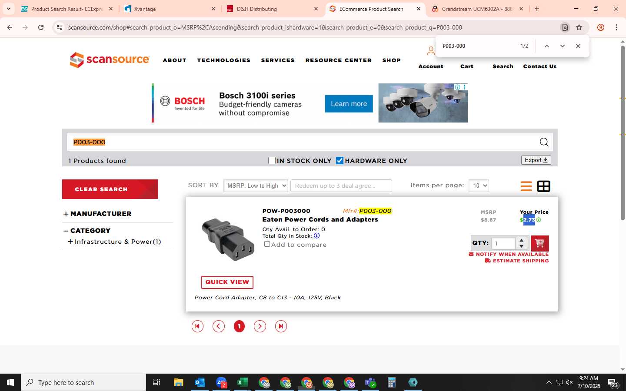Viewport: 626px width, 391px height.
Task: Find next match in find bar
Action: click(563, 46)
